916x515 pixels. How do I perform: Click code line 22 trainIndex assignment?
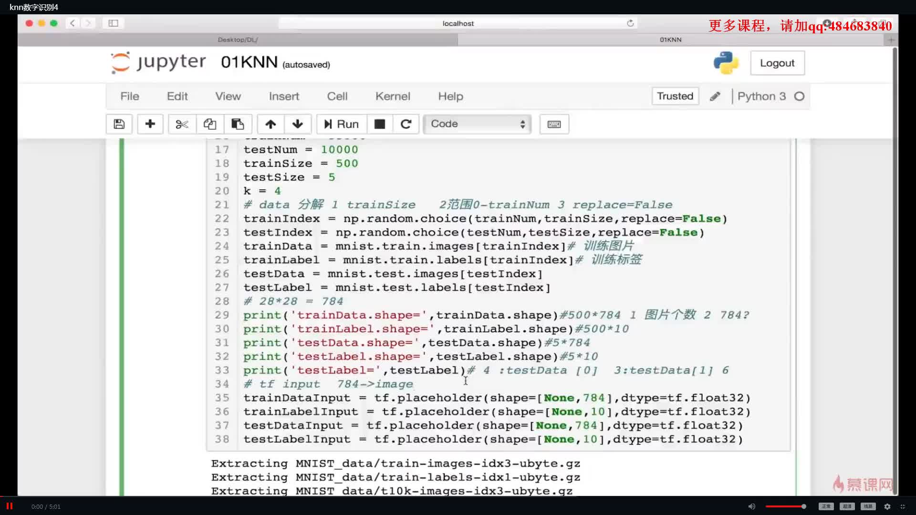[x=485, y=218]
